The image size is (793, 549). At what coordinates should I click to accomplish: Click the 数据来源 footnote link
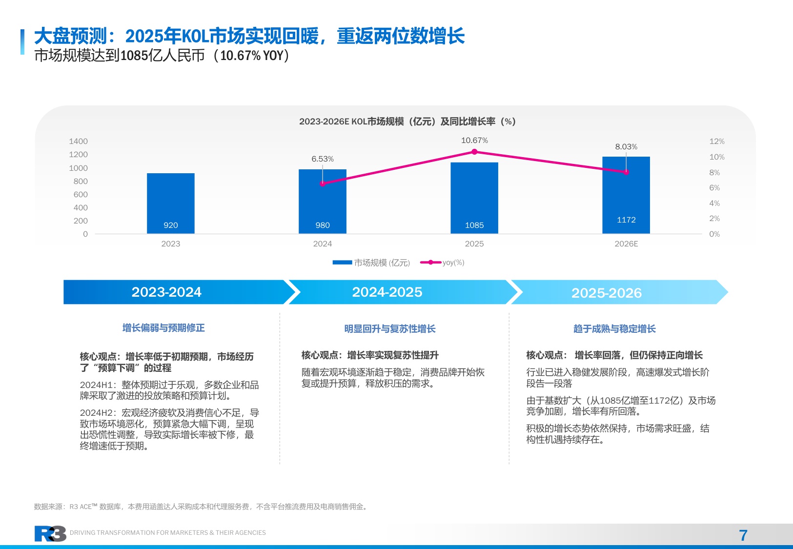(x=200, y=506)
